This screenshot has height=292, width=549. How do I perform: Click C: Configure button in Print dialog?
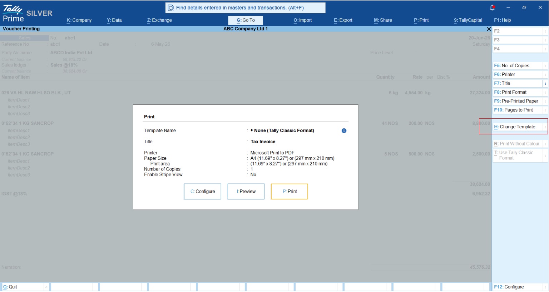pos(203,192)
